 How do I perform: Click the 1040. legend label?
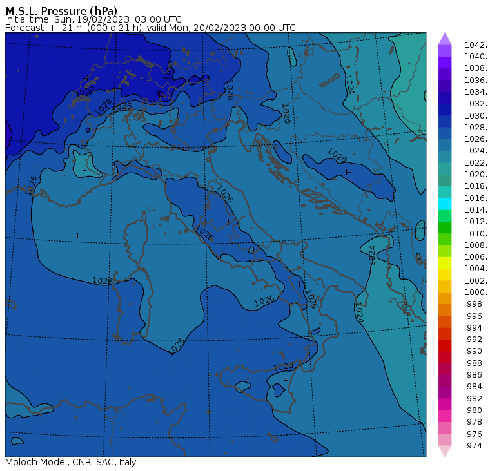point(476,57)
